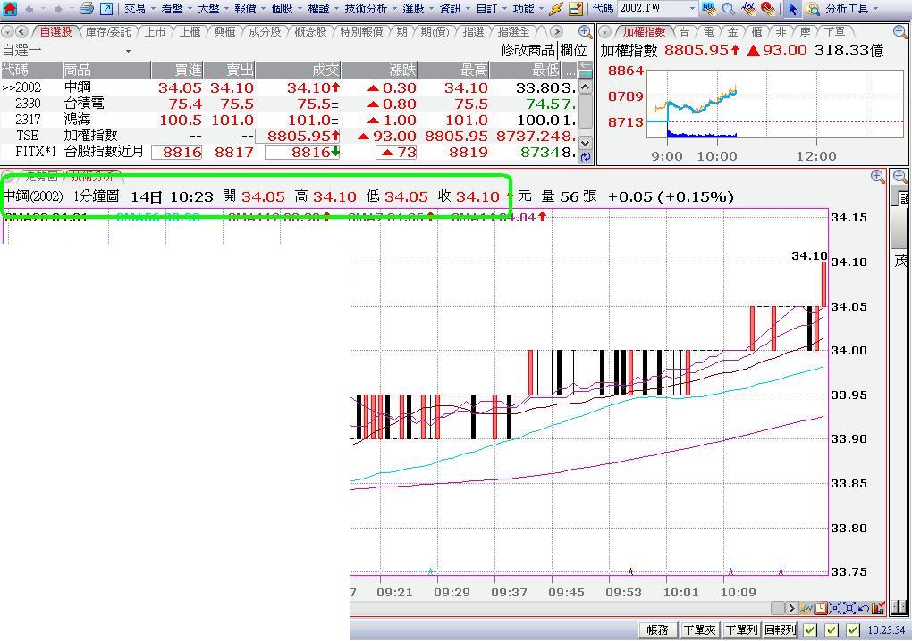Open the round tab-list dropdown before 加權指數 tab
Viewport: 912px width, 641px height.
(605, 32)
